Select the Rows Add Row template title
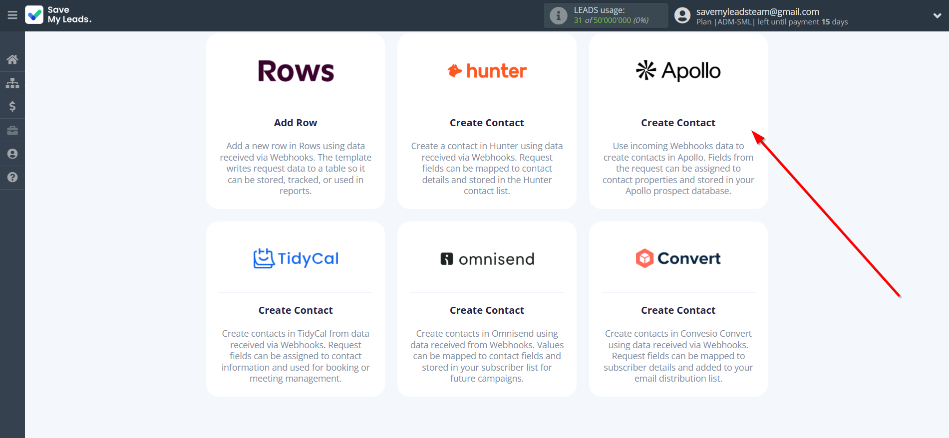 296,123
